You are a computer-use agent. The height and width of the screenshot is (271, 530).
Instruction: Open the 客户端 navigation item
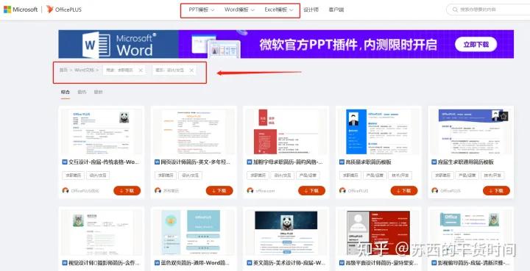point(336,10)
